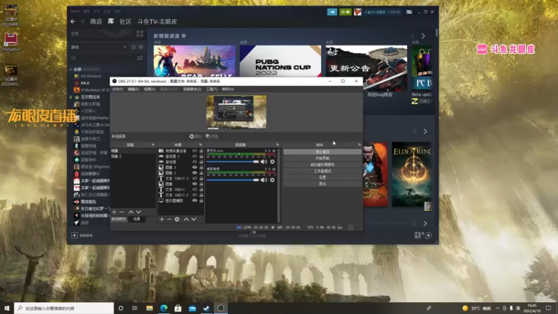
Task: Hide the 图像 3 source
Action: [195, 167]
